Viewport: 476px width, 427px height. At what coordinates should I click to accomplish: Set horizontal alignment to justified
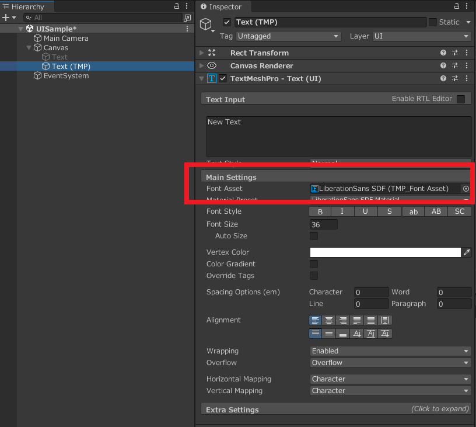coord(356,320)
